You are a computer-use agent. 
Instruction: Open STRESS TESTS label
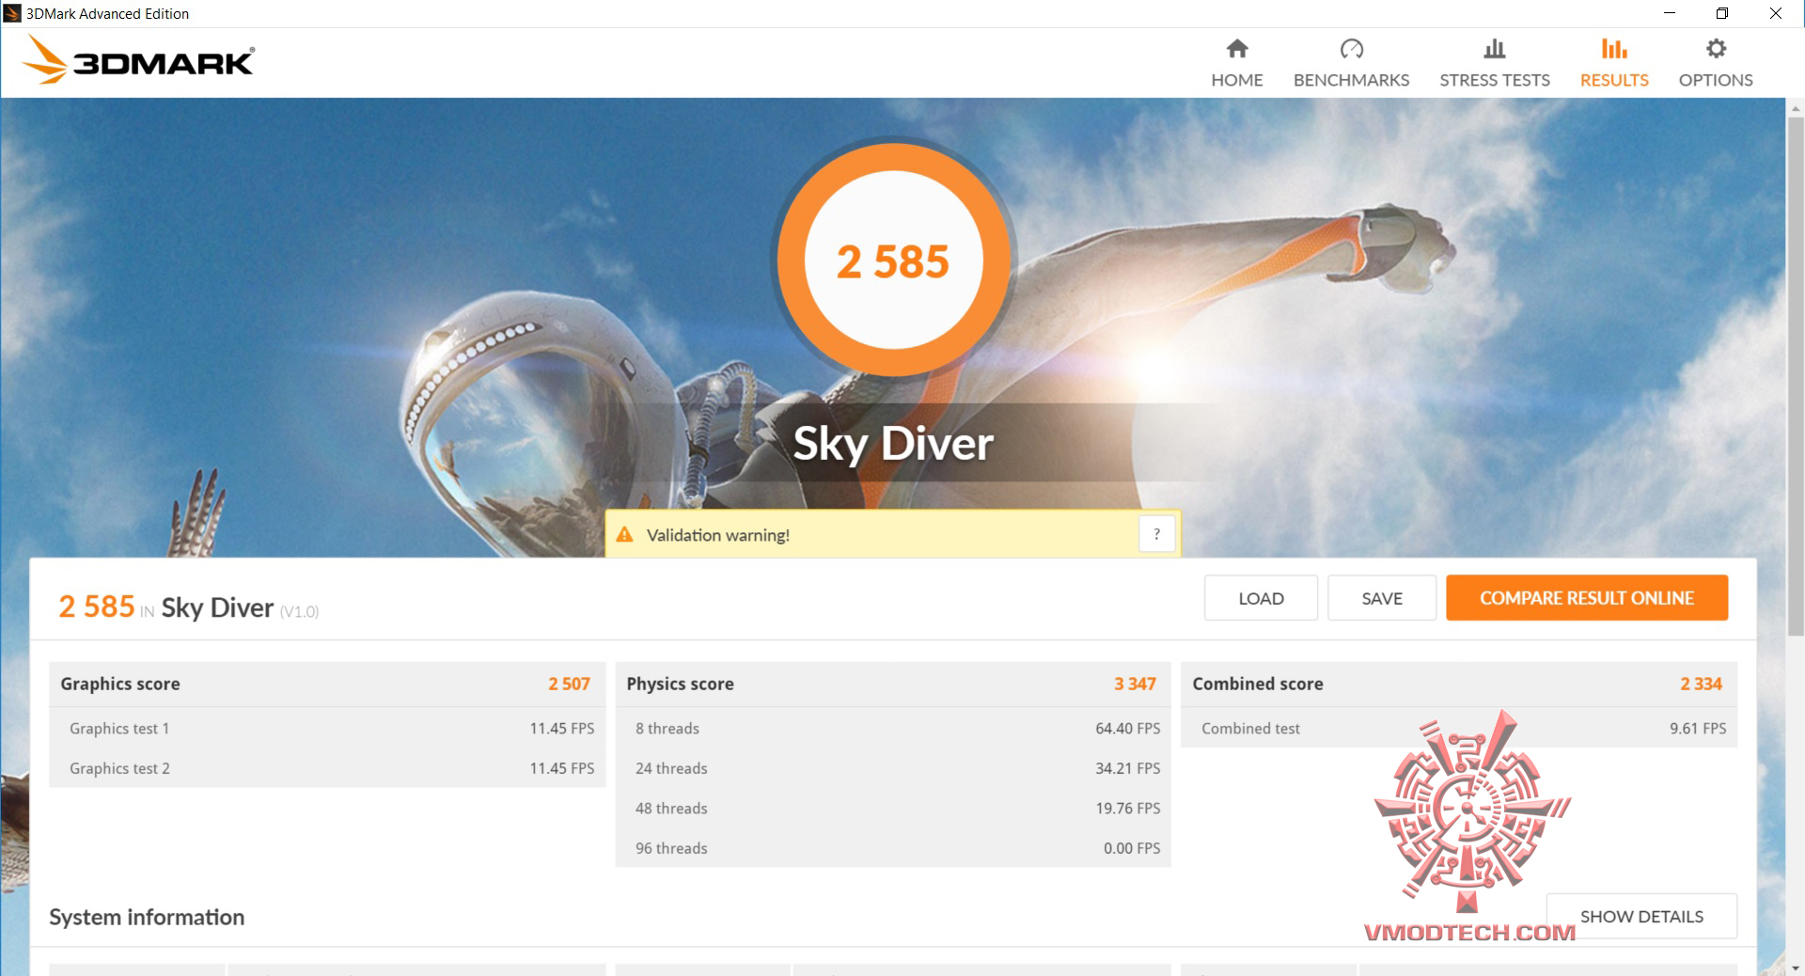tap(1495, 80)
